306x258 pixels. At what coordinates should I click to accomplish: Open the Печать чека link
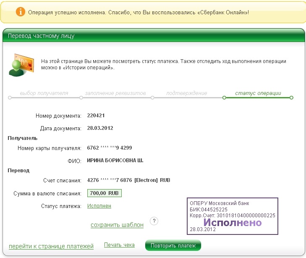(x=119, y=245)
